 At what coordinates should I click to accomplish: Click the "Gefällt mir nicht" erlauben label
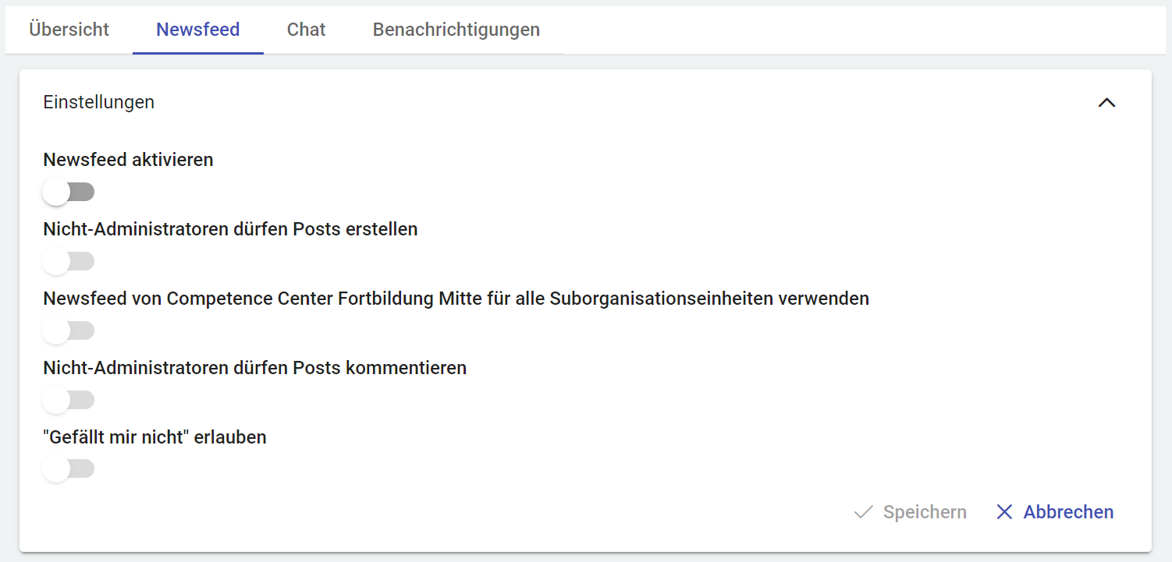[x=154, y=437]
